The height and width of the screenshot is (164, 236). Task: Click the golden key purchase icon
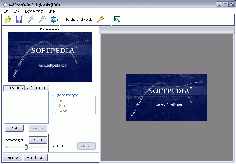[x=100, y=20]
